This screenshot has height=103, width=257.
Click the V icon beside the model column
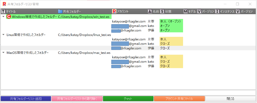coord(199,11)
